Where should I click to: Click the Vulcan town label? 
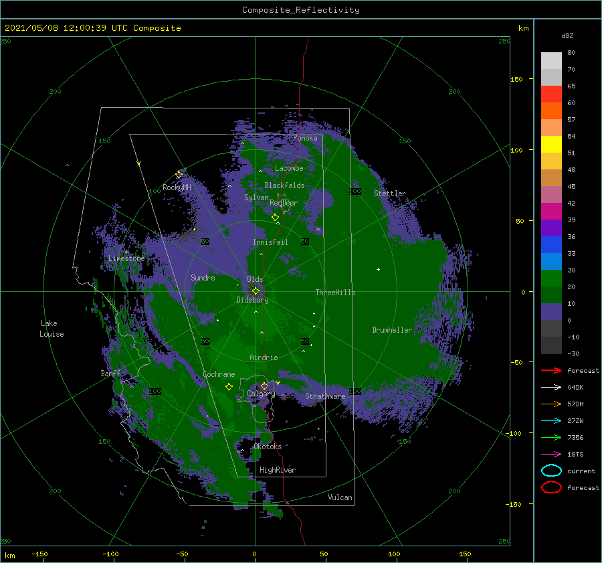pos(340,497)
